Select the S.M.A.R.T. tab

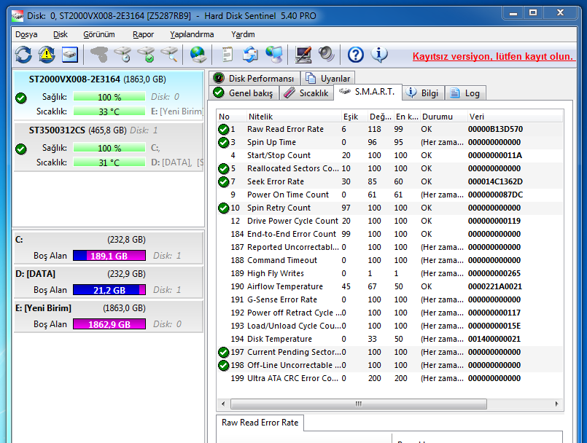click(x=368, y=92)
